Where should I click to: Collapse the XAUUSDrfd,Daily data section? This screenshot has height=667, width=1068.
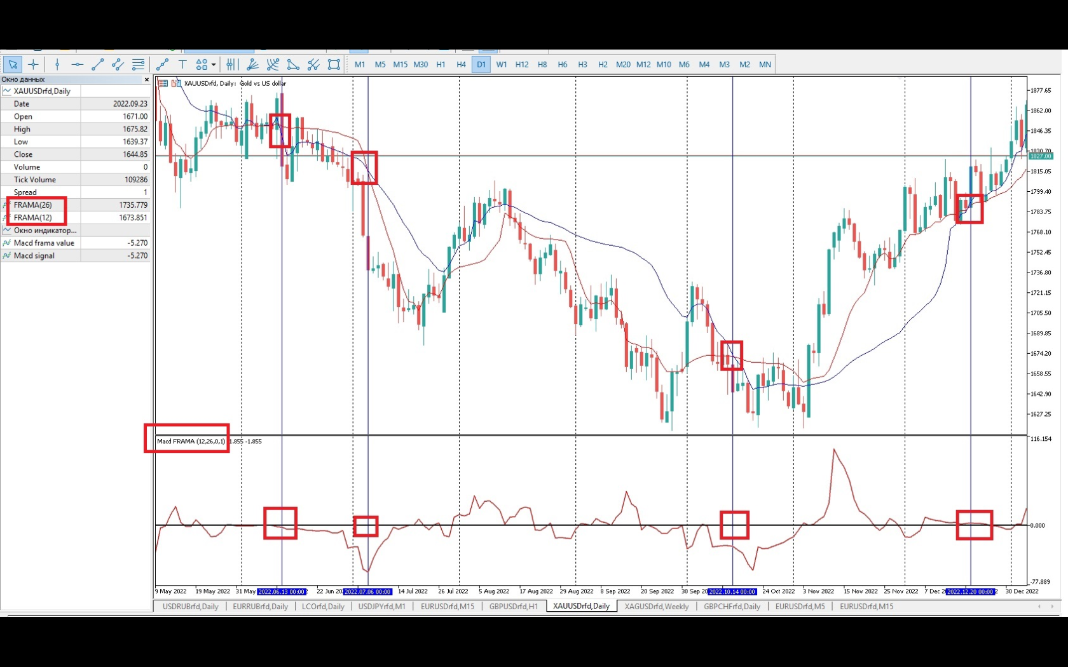(x=6, y=91)
